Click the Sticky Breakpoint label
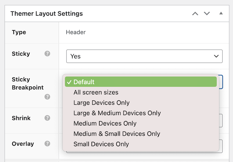The width and height of the screenshot is (233, 162). 27,83
